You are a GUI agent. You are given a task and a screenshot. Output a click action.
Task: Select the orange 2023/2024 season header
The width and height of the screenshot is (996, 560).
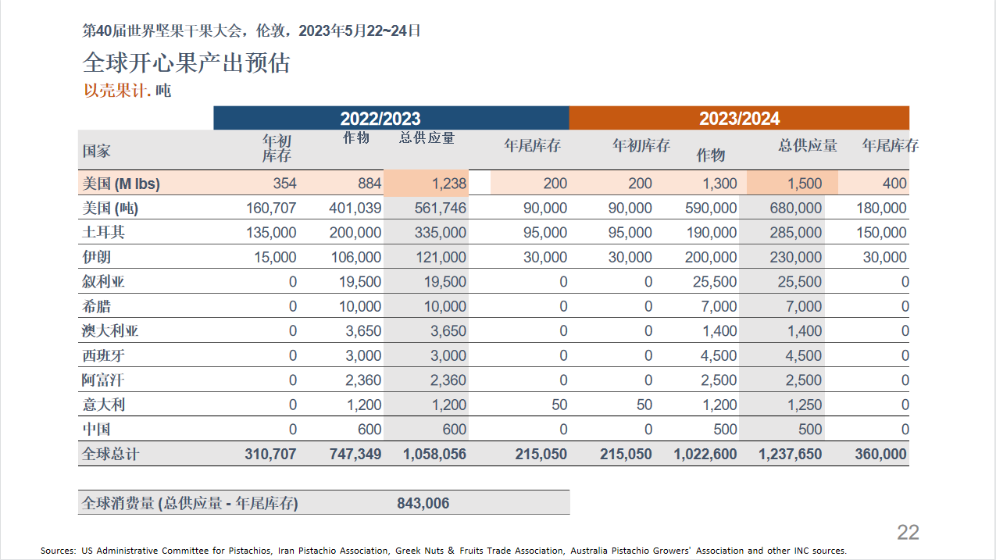739,118
